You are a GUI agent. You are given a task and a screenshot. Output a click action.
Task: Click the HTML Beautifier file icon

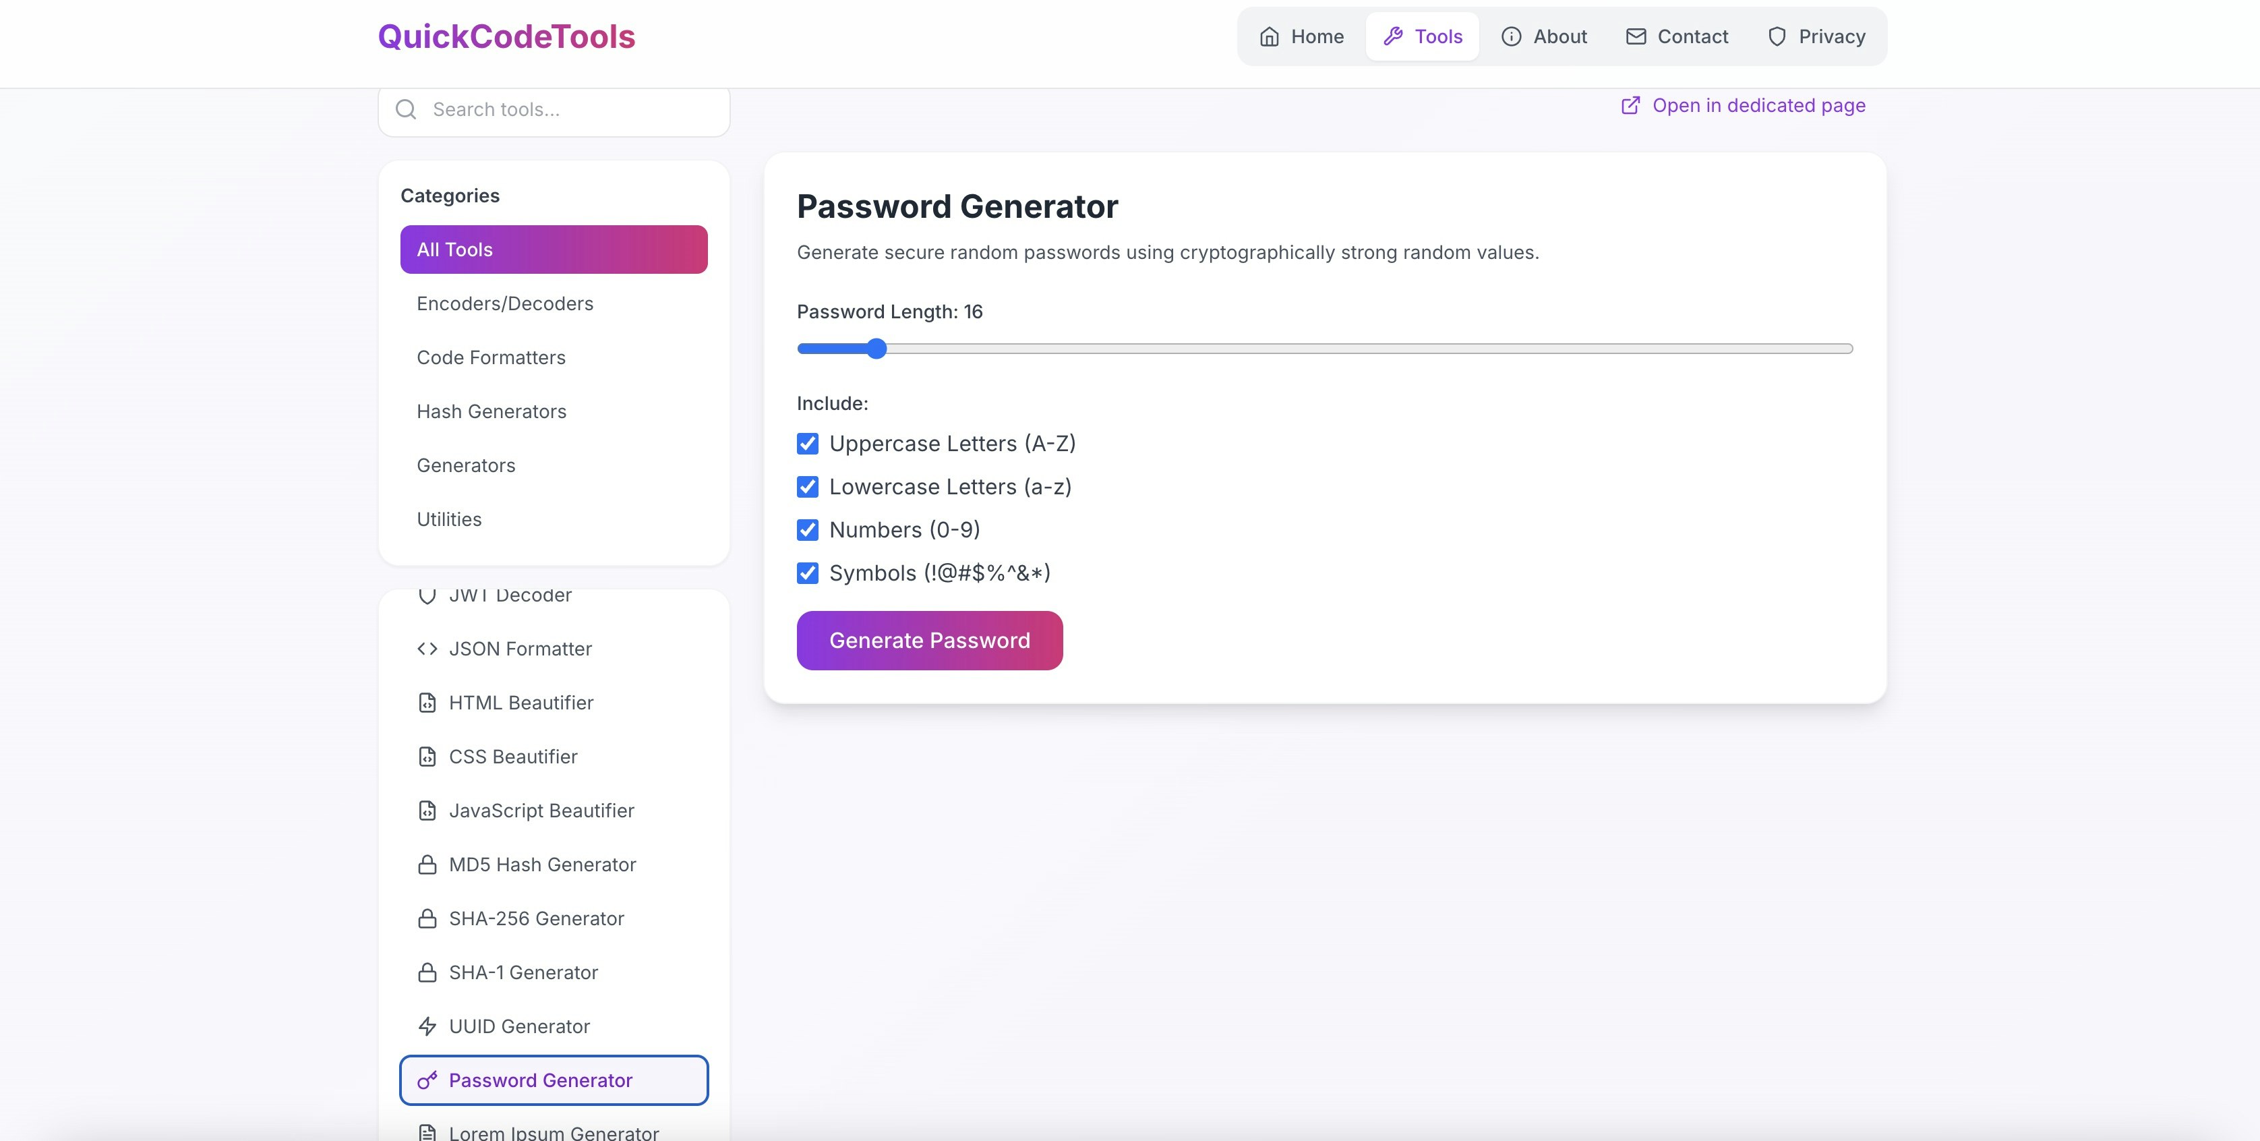(x=427, y=702)
